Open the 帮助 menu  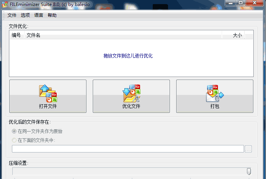coord(52,15)
